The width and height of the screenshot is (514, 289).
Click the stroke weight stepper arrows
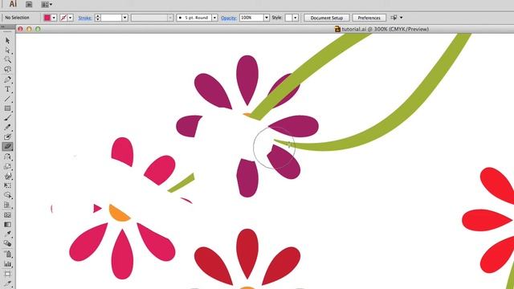pos(98,18)
